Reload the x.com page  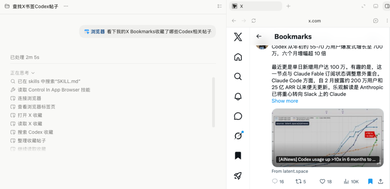coord(253,21)
